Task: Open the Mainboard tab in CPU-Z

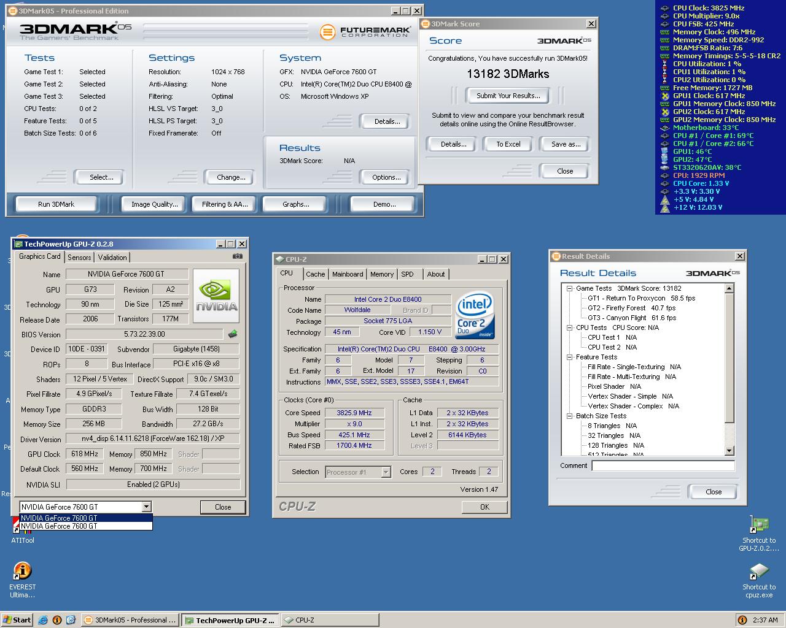Action: coord(348,274)
